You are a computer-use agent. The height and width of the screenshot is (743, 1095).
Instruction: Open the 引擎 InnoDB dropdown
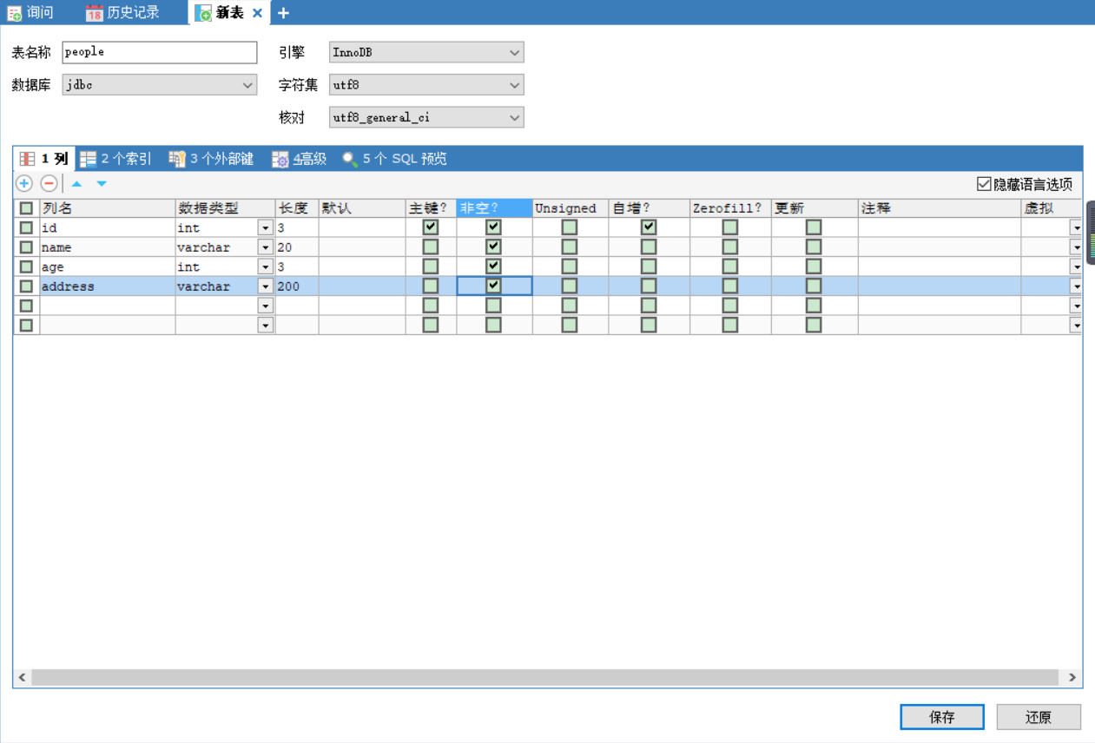426,53
